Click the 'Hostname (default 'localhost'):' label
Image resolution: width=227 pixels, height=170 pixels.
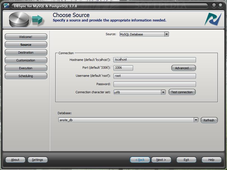pyautogui.click(x=90, y=60)
